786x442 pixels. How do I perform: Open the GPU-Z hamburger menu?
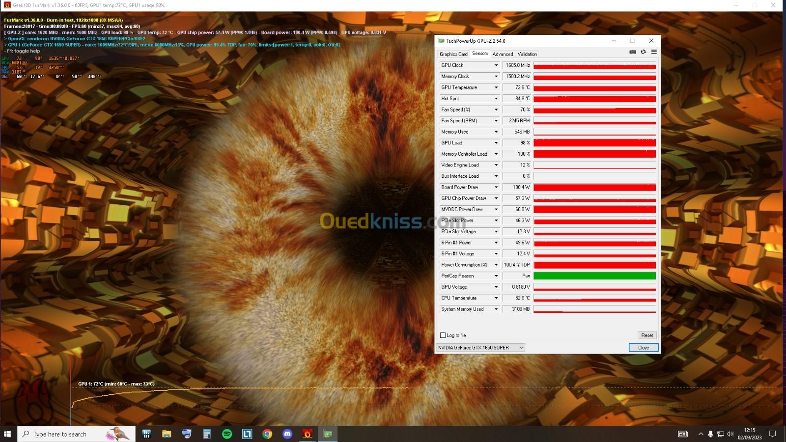coord(654,52)
